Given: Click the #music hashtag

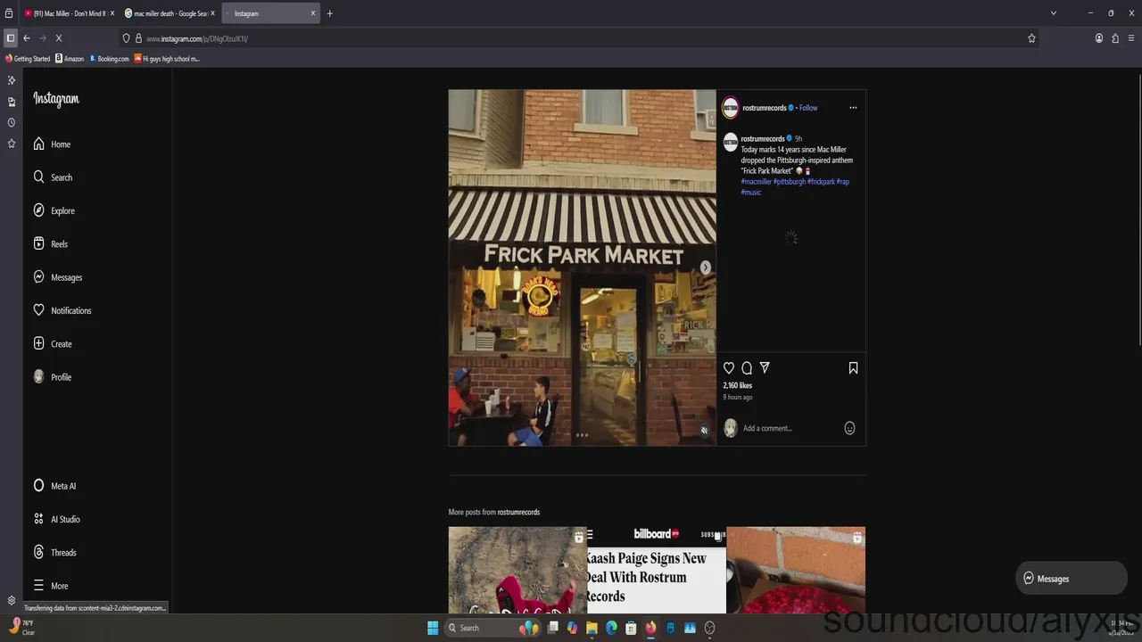Looking at the screenshot, I should 751,193.
